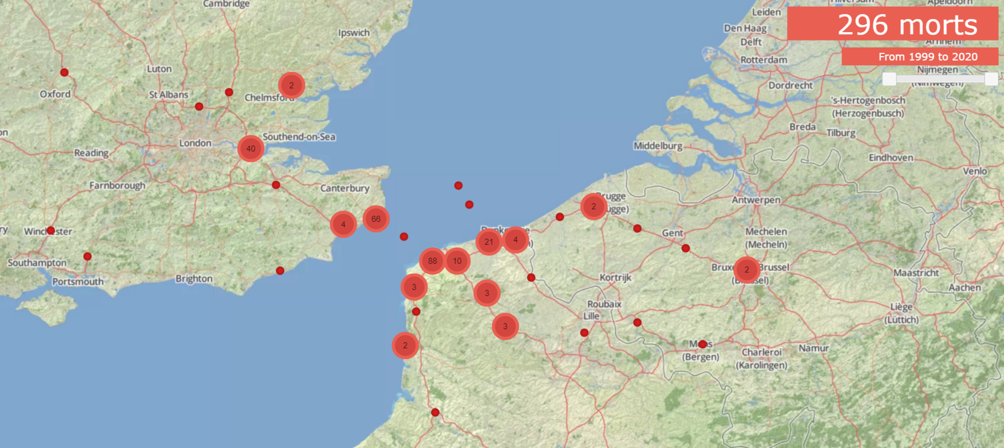The image size is (1004, 448).
Task: Expand the cluster labeled 21 near Dunkerque
Action: [x=489, y=242]
